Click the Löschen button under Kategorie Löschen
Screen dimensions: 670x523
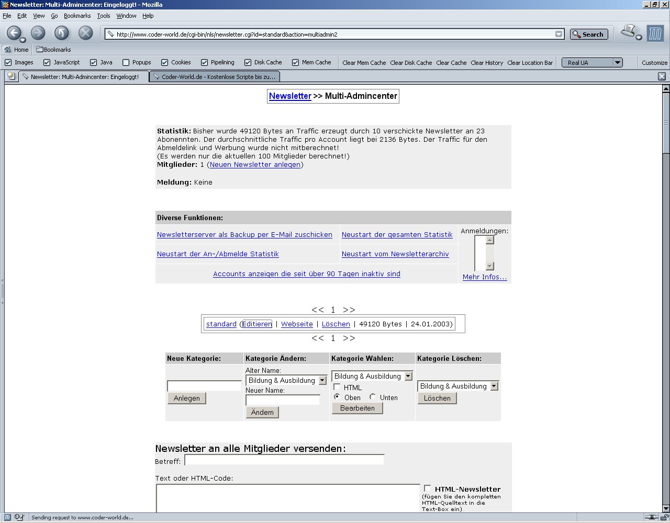click(437, 398)
